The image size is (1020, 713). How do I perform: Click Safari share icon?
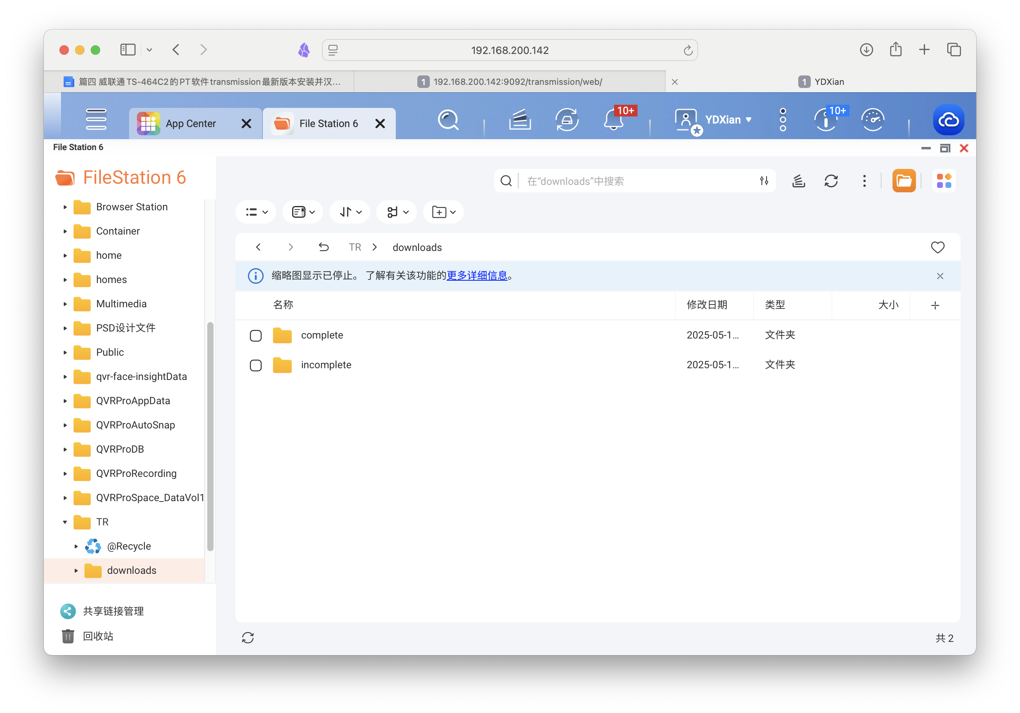[x=896, y=50]
